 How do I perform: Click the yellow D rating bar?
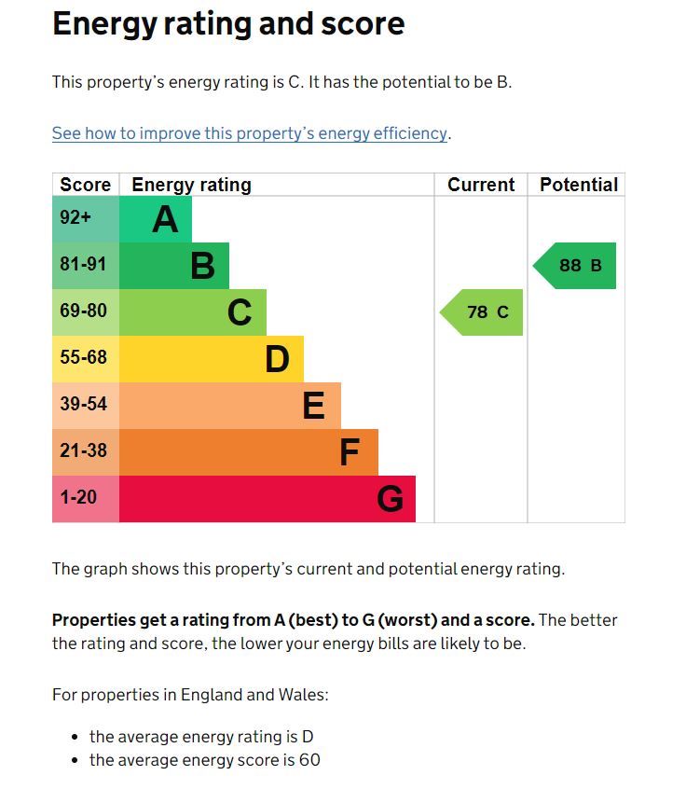coord(212,359)
